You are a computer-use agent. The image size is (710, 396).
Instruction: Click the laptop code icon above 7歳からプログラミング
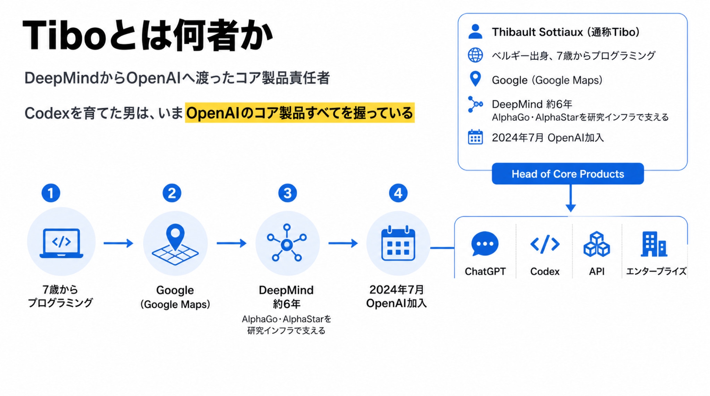61,243
